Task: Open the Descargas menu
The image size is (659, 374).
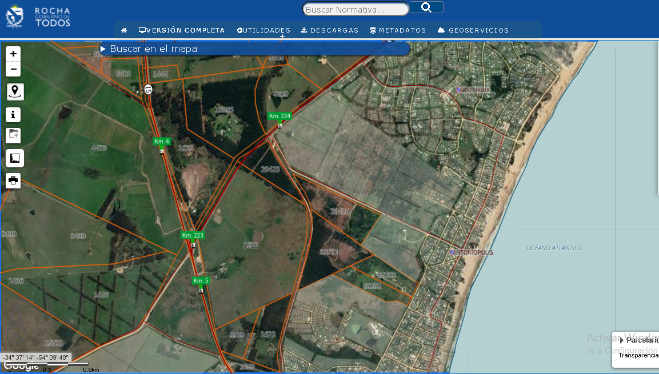Action: [x=330, y=30]
